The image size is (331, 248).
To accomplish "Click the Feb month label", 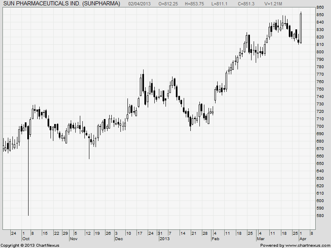I will tap(216, 239).
